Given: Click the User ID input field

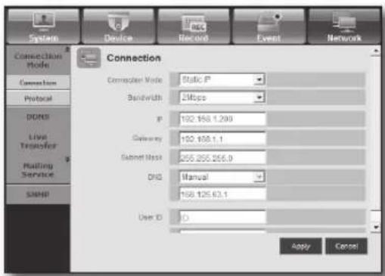Looking at the screenshot, I should (222, 217).
